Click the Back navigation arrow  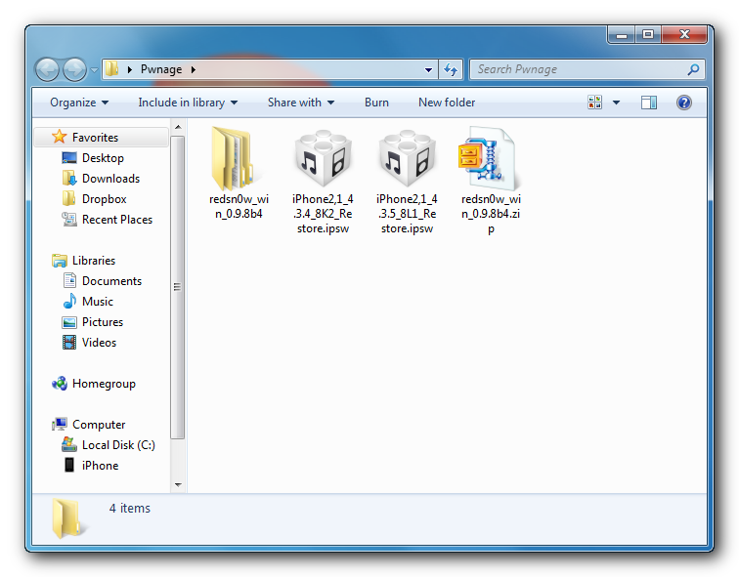[48, 69]
